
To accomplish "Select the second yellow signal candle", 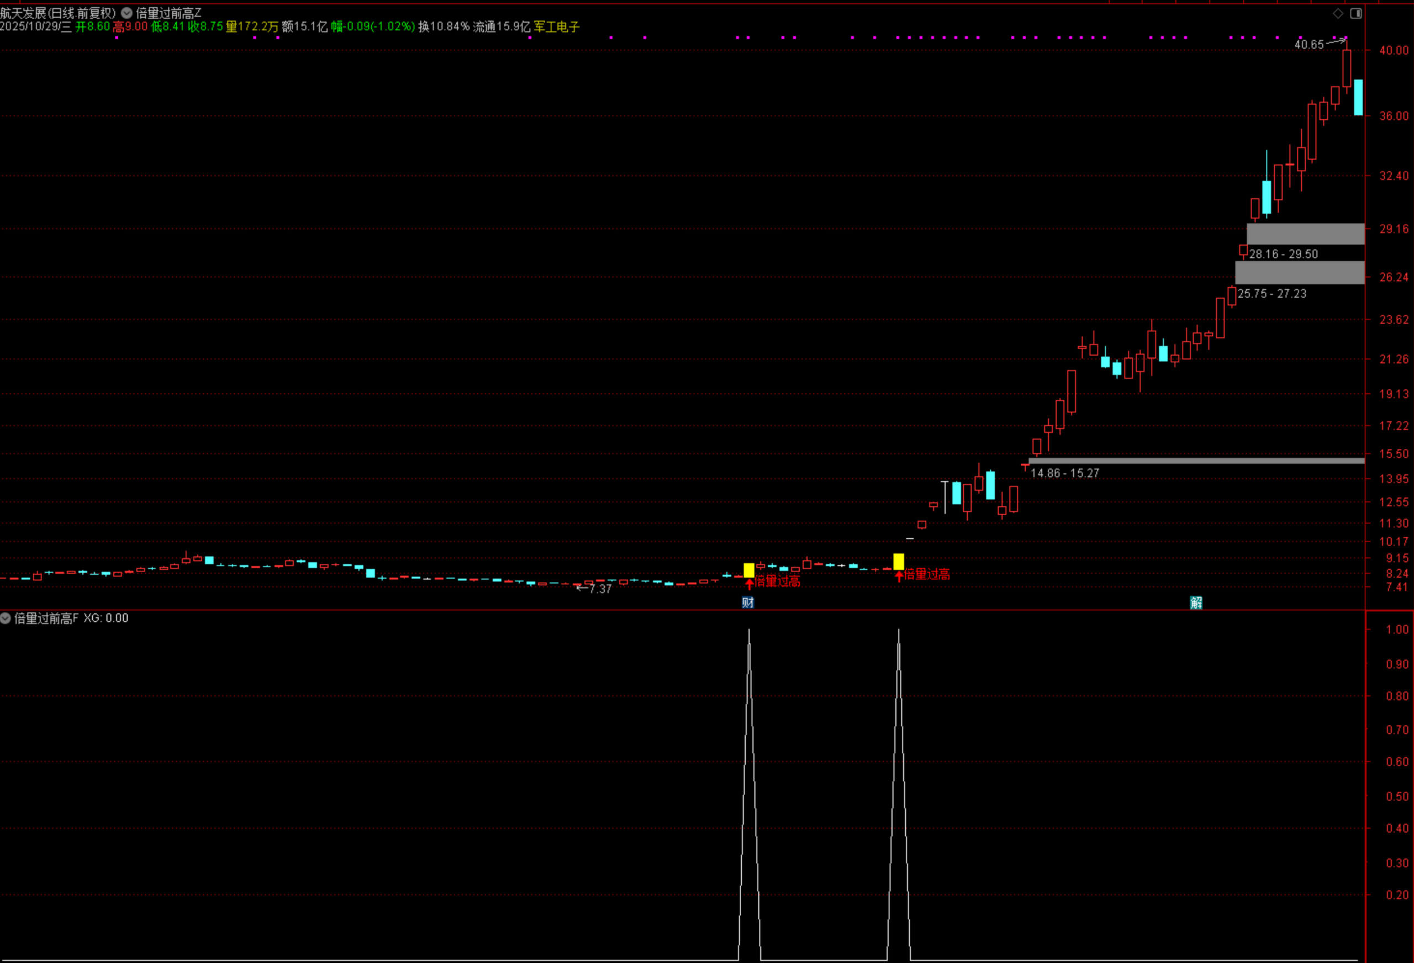I will coord(899,561).
